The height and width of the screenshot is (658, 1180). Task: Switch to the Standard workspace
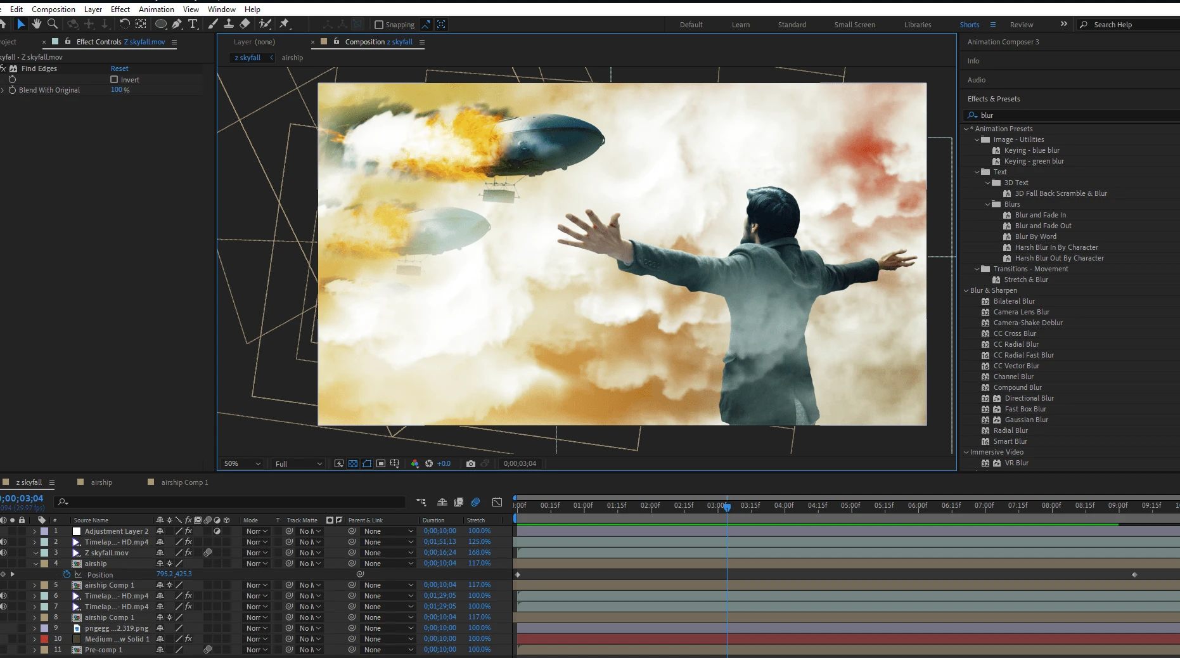[x=792, y=25]
